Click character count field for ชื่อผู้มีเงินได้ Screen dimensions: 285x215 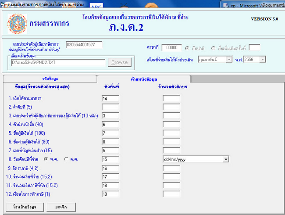click(171, 133)
